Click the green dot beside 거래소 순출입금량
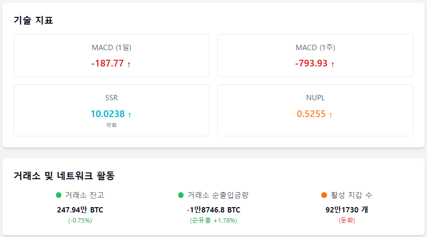This screenshot has height=237, width=427. tap(181, 195)
